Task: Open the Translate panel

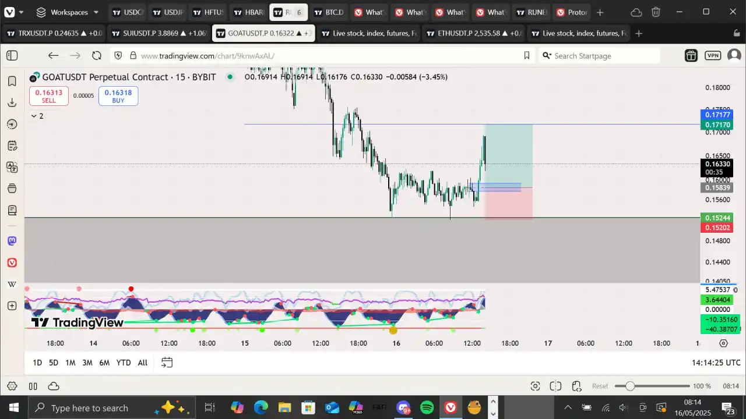Action: 12,167
